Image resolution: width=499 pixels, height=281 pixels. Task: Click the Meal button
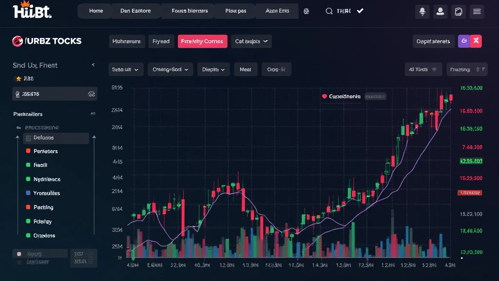coord(245,70)
